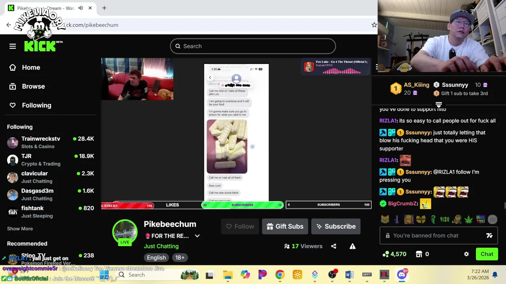Click the English language tag
This screenshot has width=506, height=284.
point(157,258)
